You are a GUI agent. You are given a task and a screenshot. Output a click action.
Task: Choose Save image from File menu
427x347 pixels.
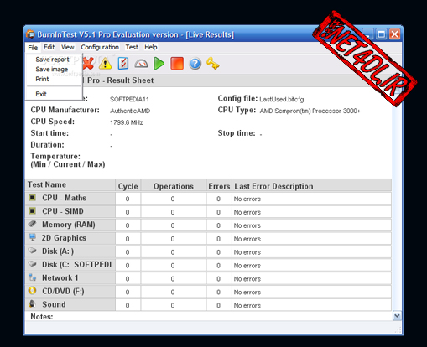pyautogui.click(x=52, y=70)
